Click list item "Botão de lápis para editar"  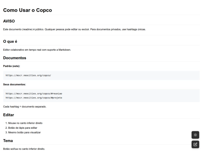point(23,128)
